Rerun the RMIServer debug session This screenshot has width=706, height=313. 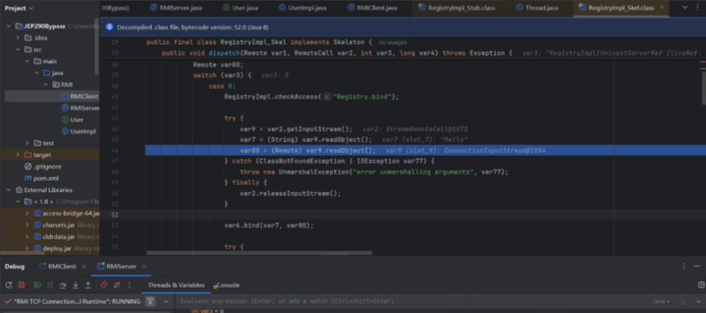(x=8, y=285)
